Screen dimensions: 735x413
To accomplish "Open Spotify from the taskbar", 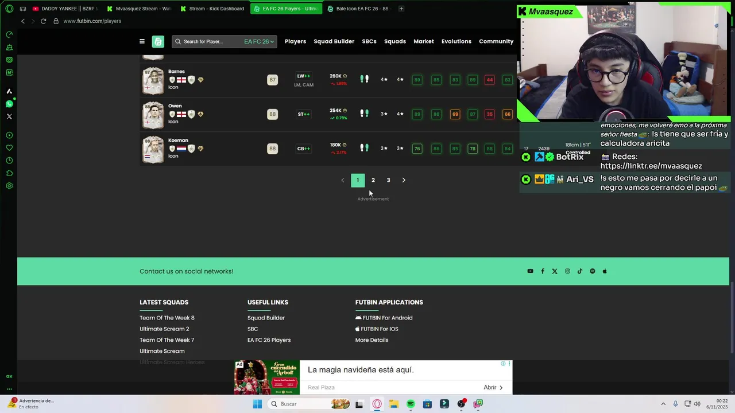I will click(x=411, y=404).
